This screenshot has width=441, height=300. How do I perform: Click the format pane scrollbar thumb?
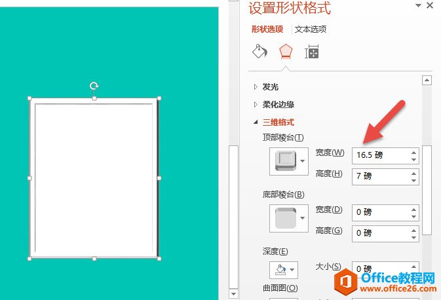[427, 190]
